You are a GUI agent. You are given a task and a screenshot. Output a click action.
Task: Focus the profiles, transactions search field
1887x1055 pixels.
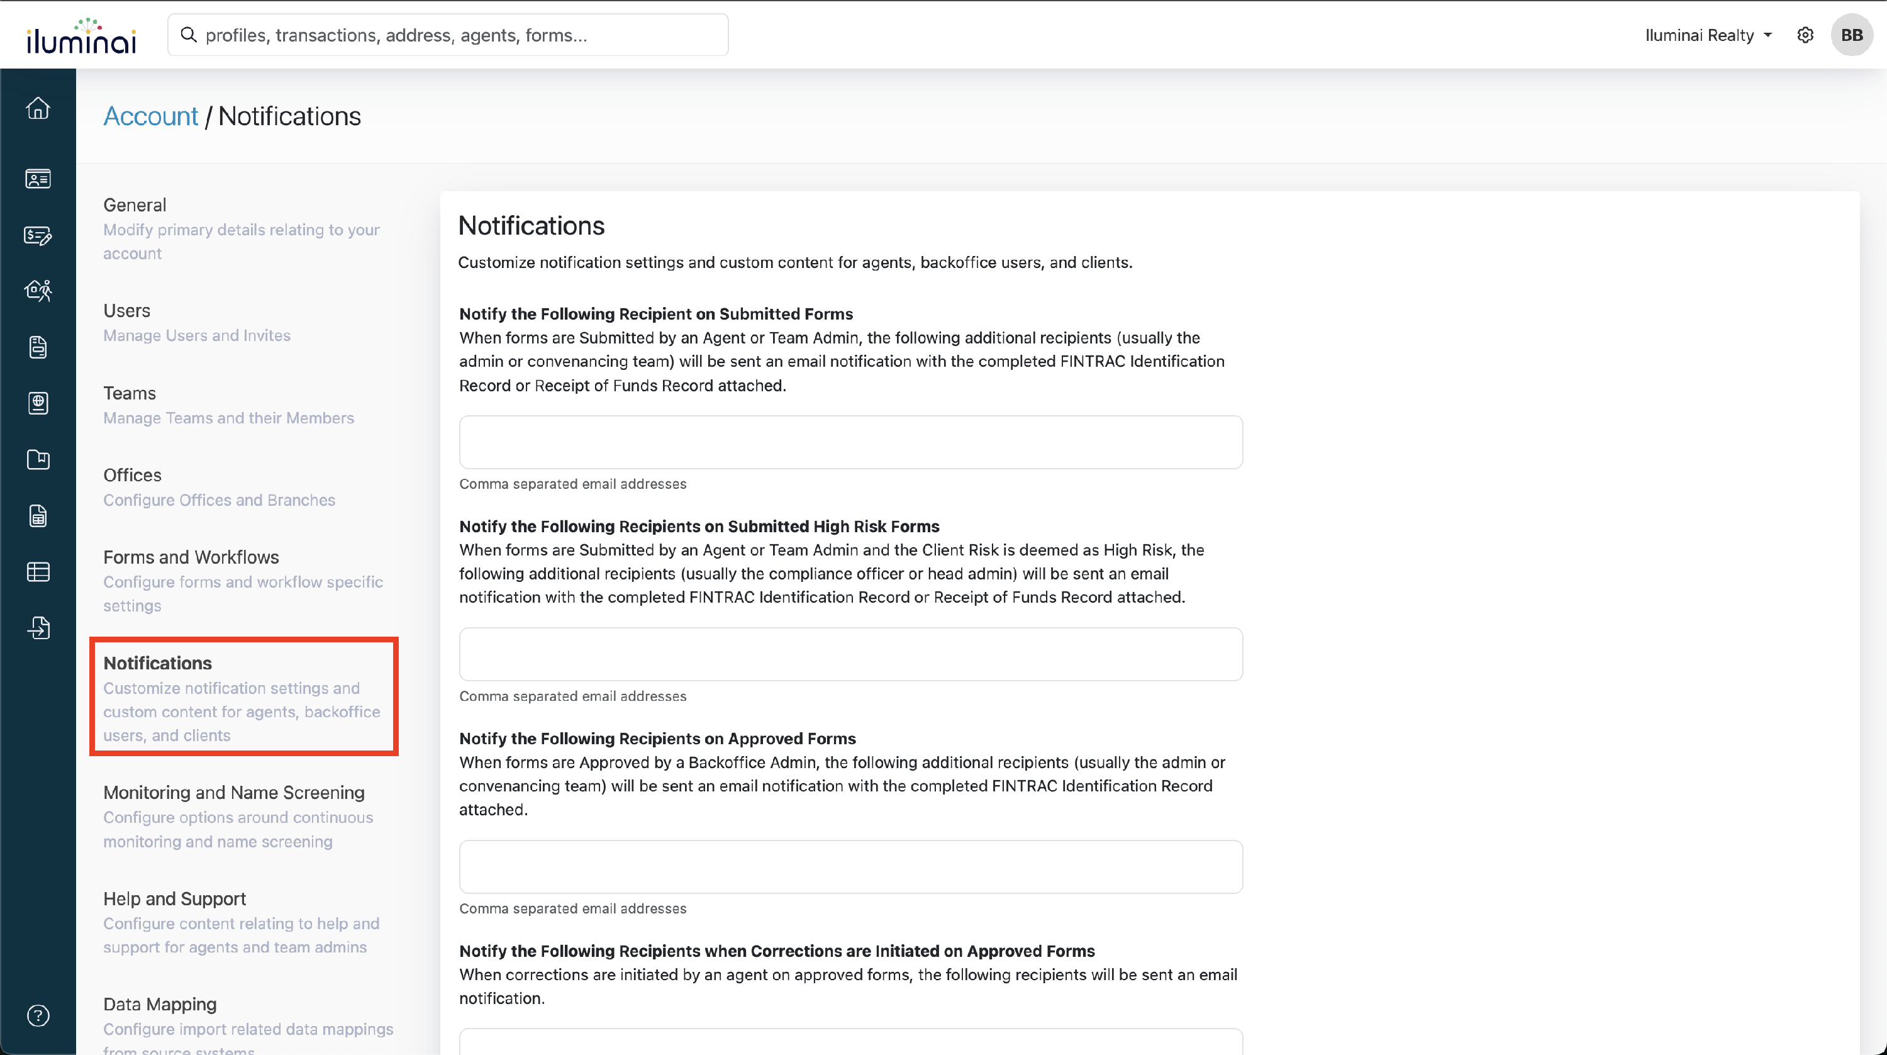pyautogui.click(x=448, y=35)
